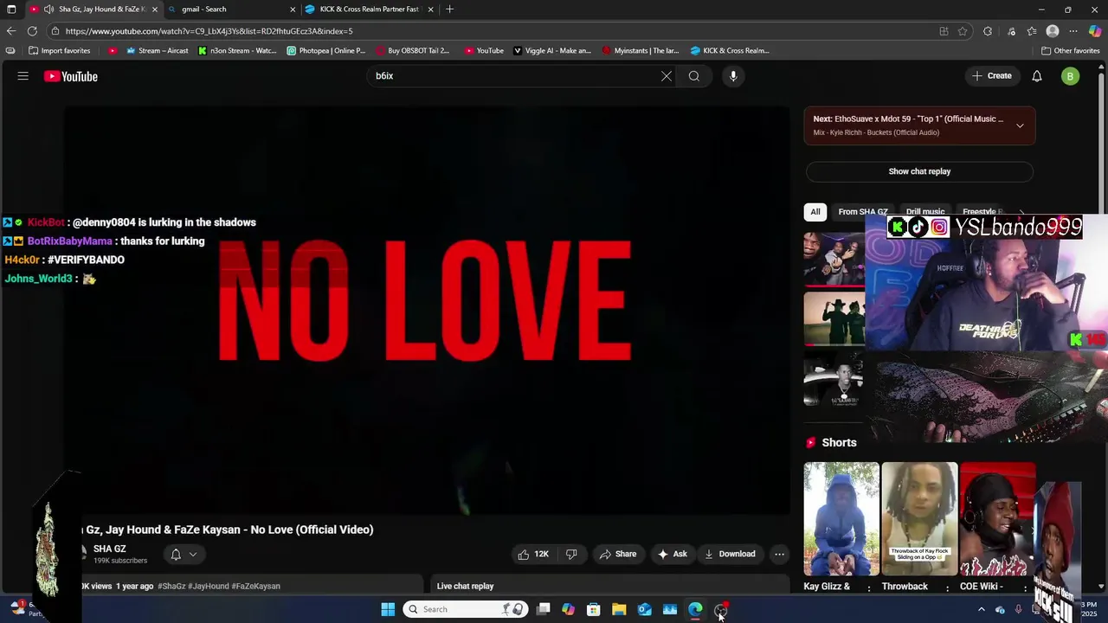Open the Kay Glizz short thumbnail

(x=841, y=519)
